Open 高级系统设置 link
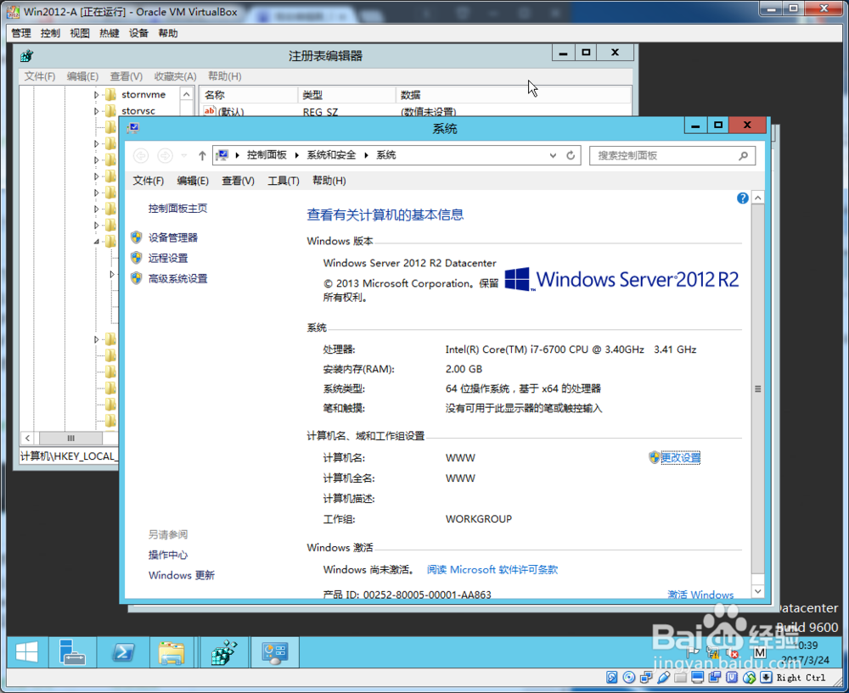Viewport: 849px width, 693px height. [178, 278]
